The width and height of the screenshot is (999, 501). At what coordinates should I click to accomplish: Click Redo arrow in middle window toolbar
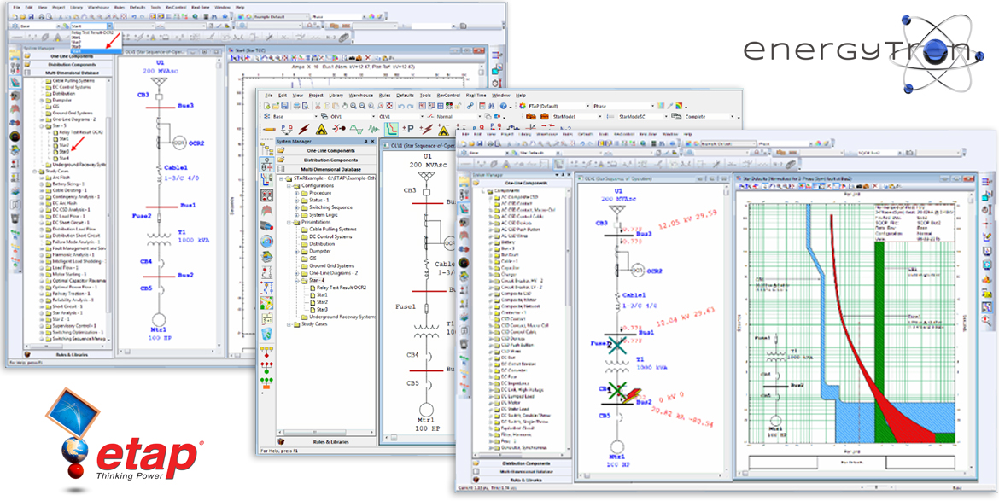411,106
